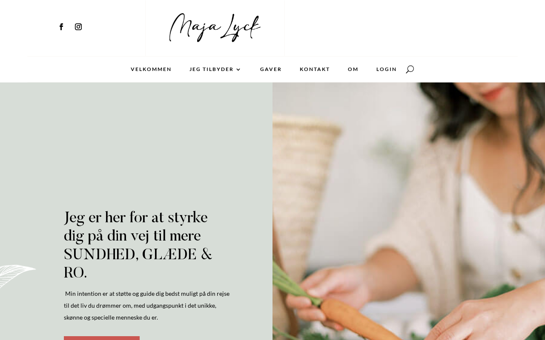Click the photo of the woman holding a carrot
The image size is (545, 340).
click(x=409, y=211)
